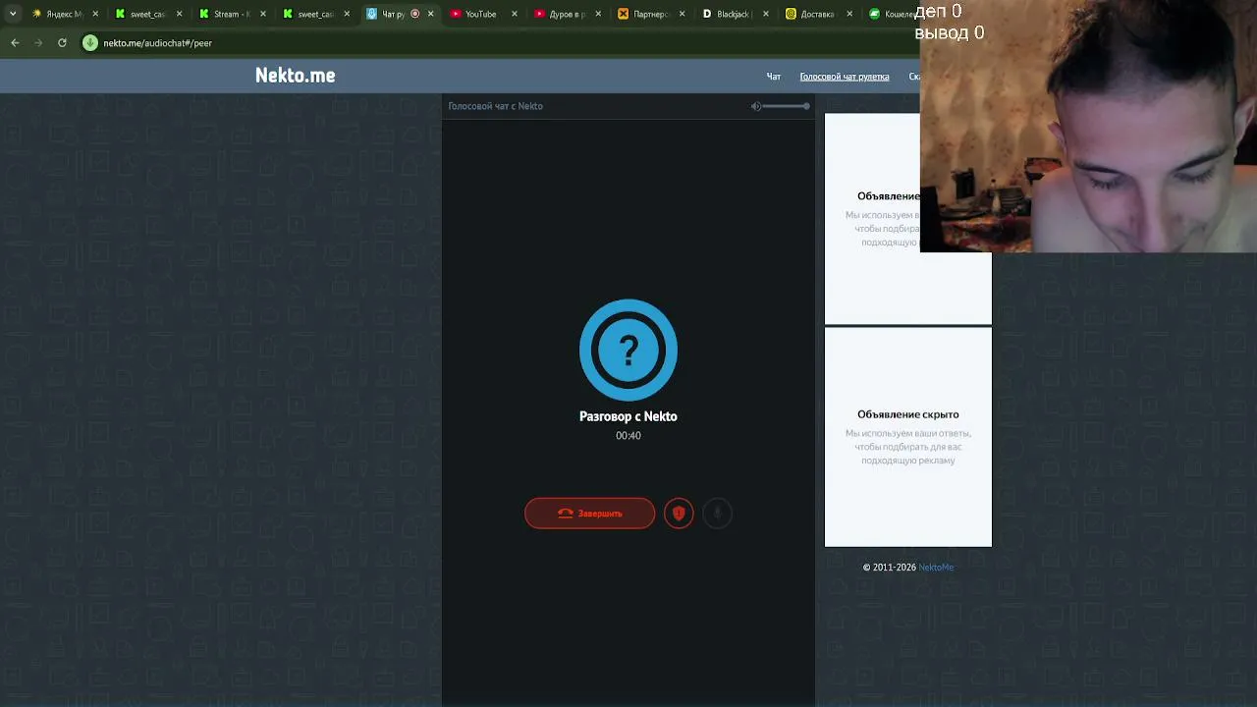The image size is (1257, 707).
Task: Close the Blackjack tab
Action: [765, 14]
